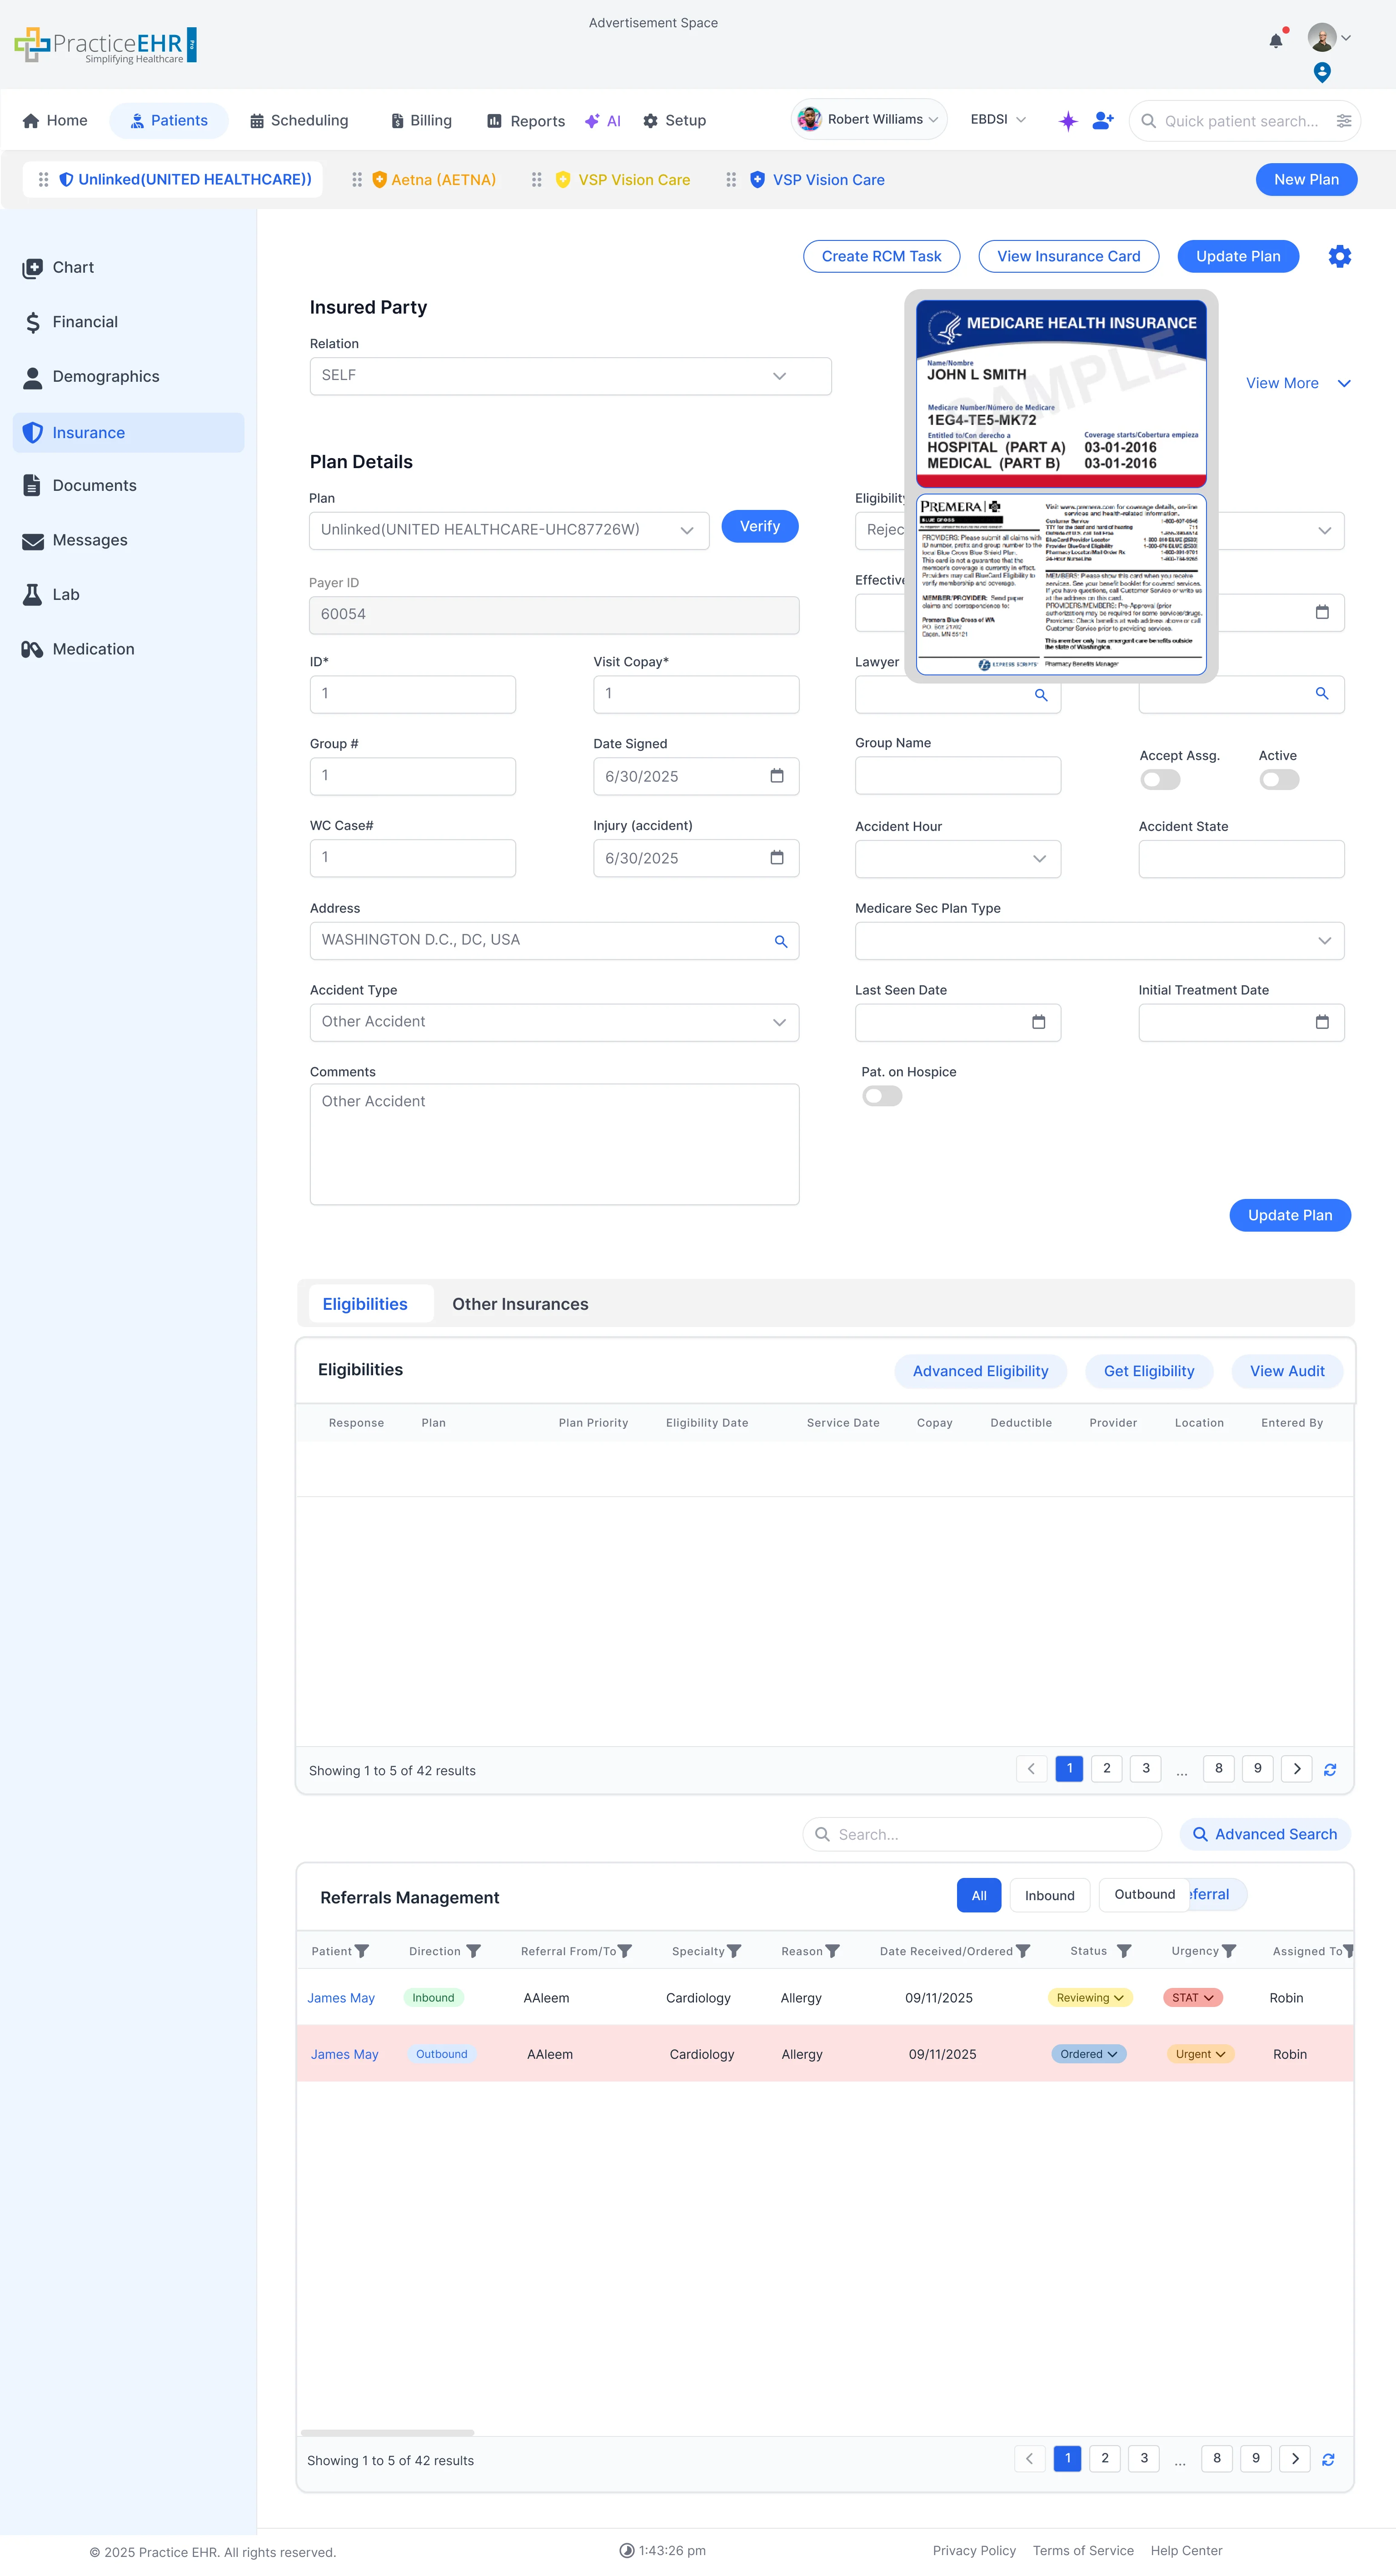Image resolution: width=1396 pixels, height=2576 pixels.
Task: Click the add patient icon
Action: tap(1102, 121)
